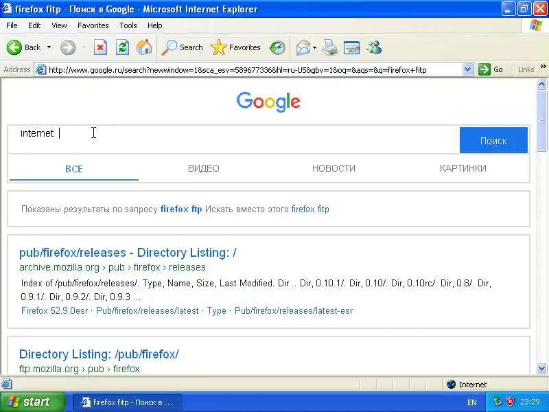Click the 'firefox fitp' search instead link
The width and height of the screenshot is (549, 412).
click(x=310, y=209)
